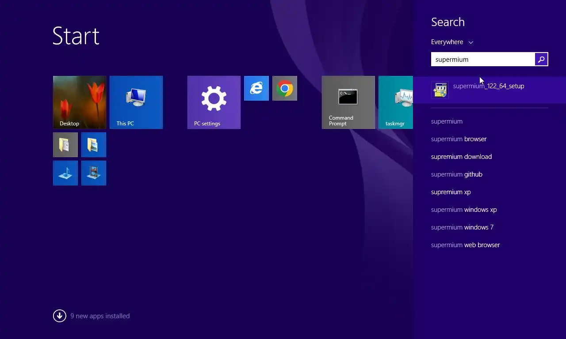Open the This PC tile

tap(136, 102)
